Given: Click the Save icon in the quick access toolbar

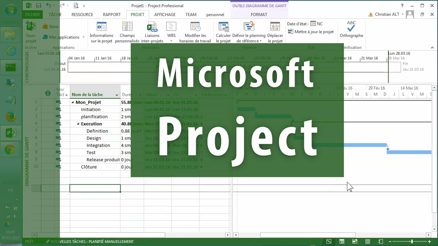Looking at the screenshot, I should click(39, 5).
